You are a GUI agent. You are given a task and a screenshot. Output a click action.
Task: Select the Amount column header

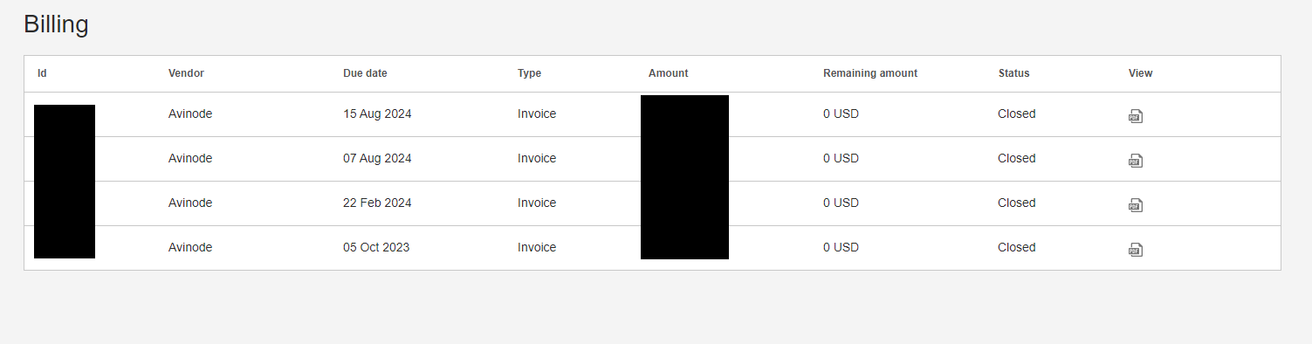click(669, 73)
